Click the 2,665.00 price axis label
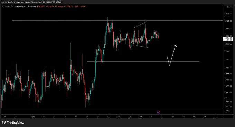 point(228,44)
